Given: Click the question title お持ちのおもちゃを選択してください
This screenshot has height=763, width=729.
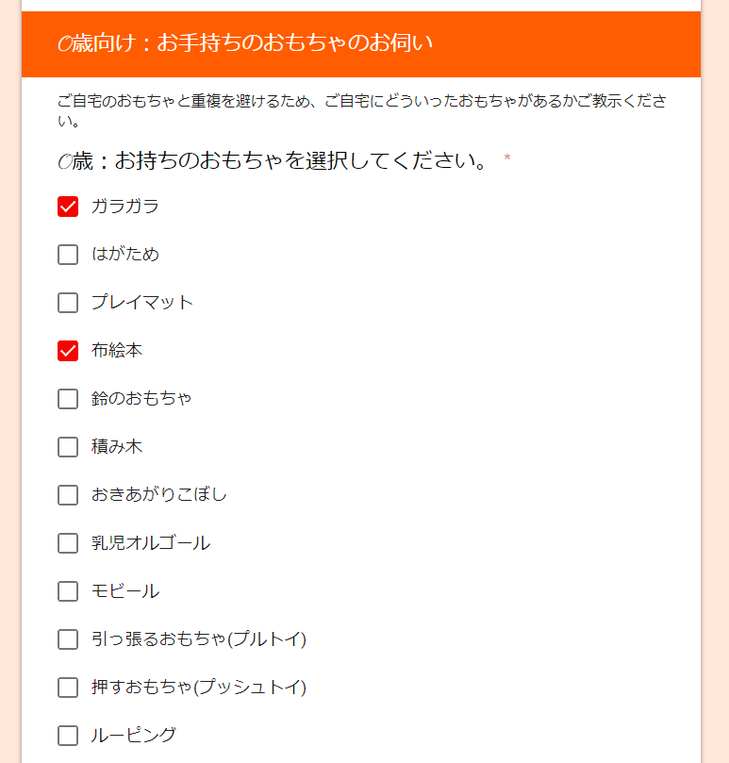Looking at the screenshot, I should pyautogui.click(x=272, y=161).
